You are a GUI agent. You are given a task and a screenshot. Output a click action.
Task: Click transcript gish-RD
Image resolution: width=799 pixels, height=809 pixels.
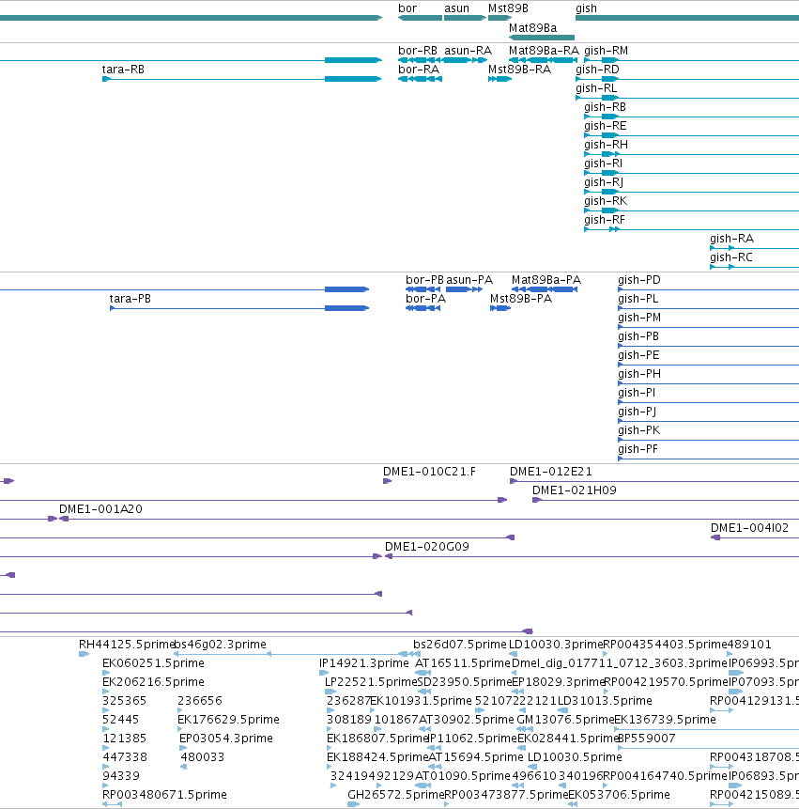pyautogui.click(x=687, y=79)
